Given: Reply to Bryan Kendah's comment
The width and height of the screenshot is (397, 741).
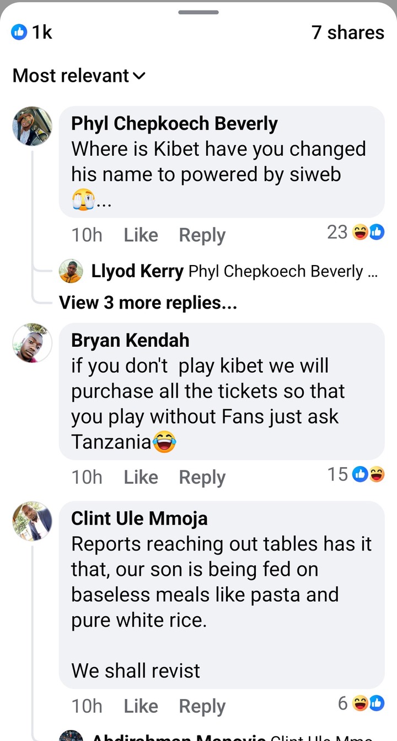Looking at the screenshot, I should (x=202, y=477).
